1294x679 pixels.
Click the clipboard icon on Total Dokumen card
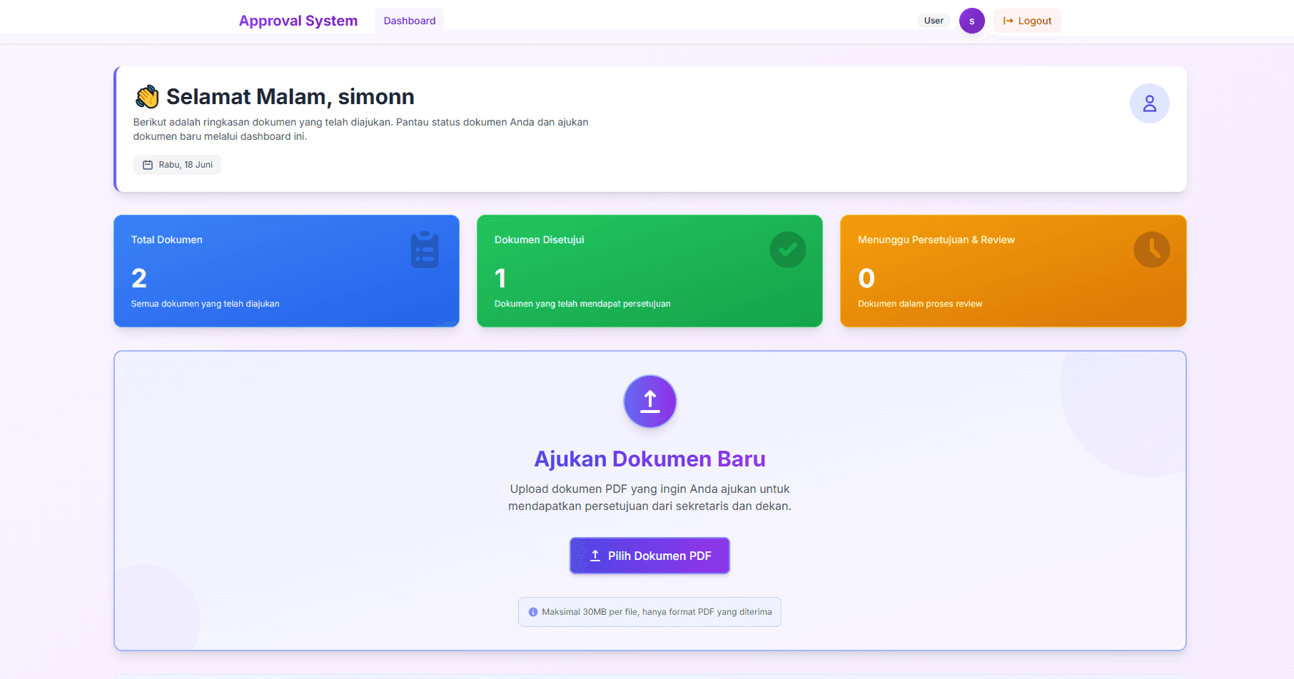(x=425, y=250)
